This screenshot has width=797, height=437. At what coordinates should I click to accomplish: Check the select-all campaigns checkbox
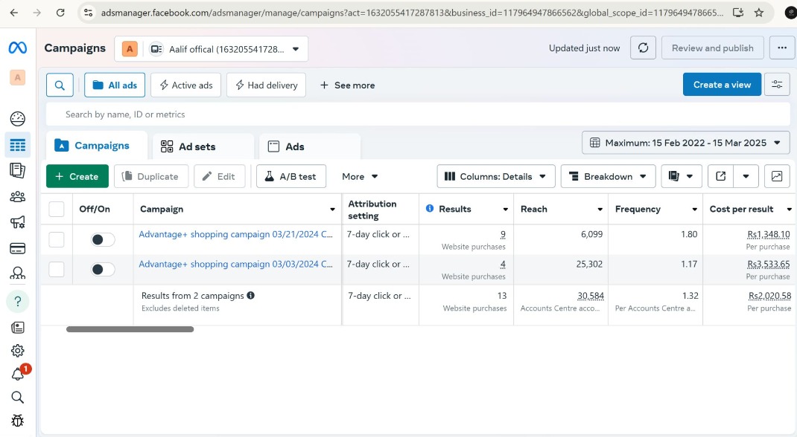point(57,209)
